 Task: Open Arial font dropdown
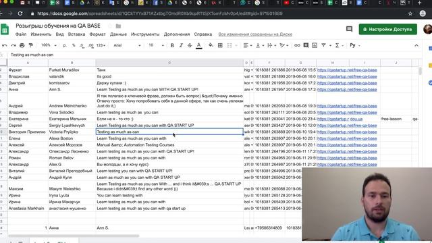point(127,45)
